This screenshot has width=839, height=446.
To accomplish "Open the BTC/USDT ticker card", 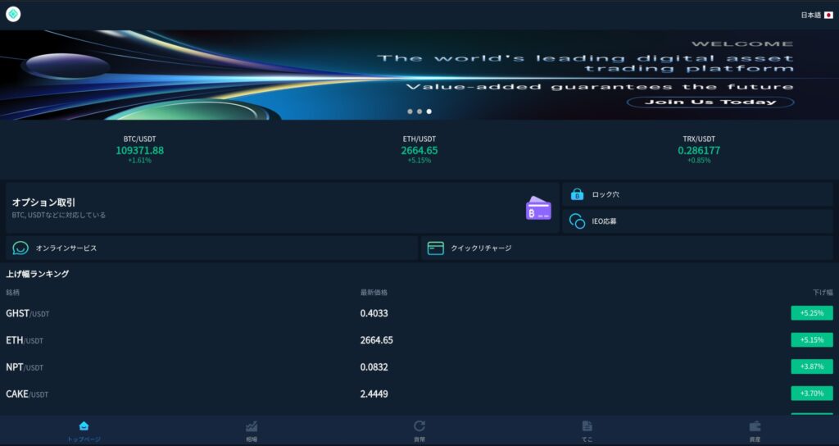I will 139,149.
